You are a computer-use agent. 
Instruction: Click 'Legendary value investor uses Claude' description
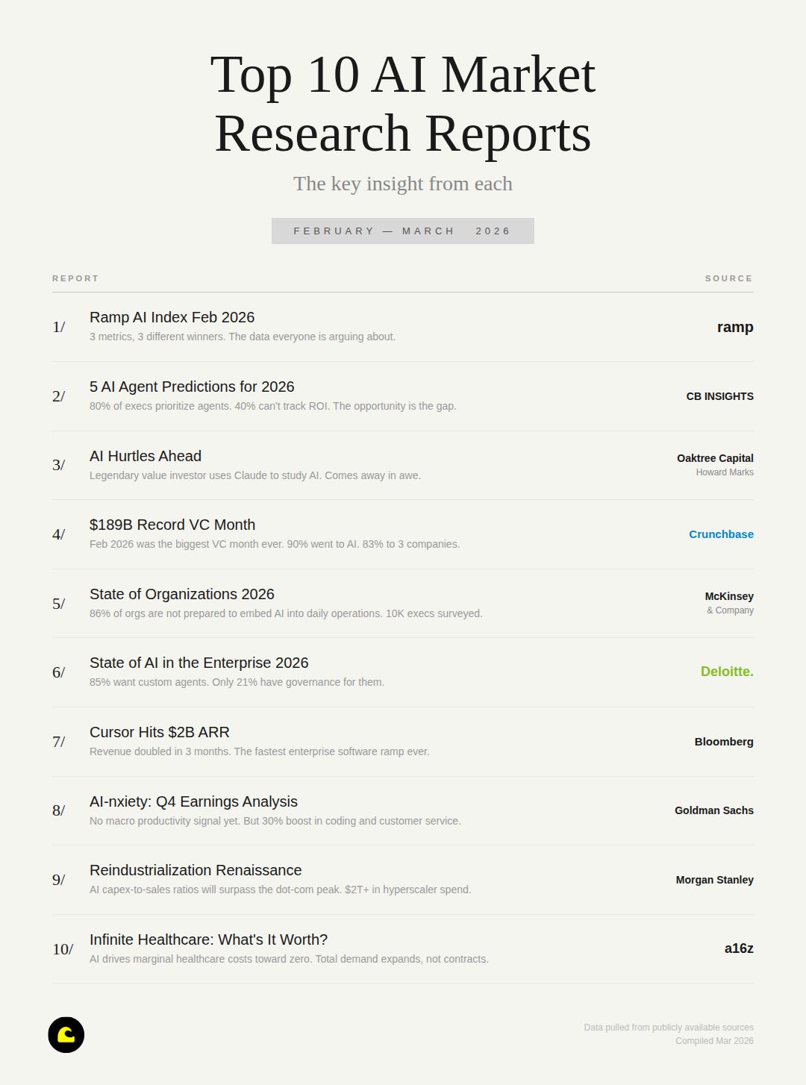click(x=255, y=475)
